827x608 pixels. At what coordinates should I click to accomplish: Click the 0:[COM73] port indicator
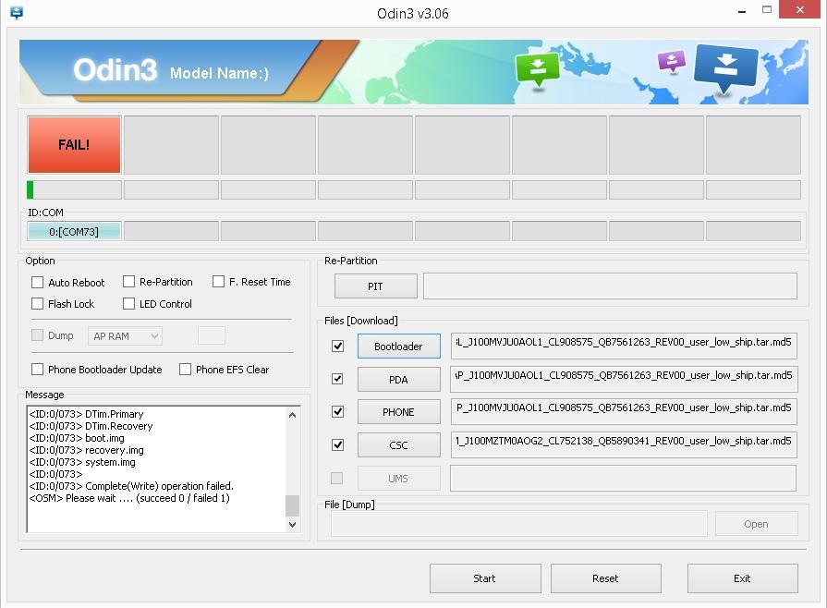(74, 232)
